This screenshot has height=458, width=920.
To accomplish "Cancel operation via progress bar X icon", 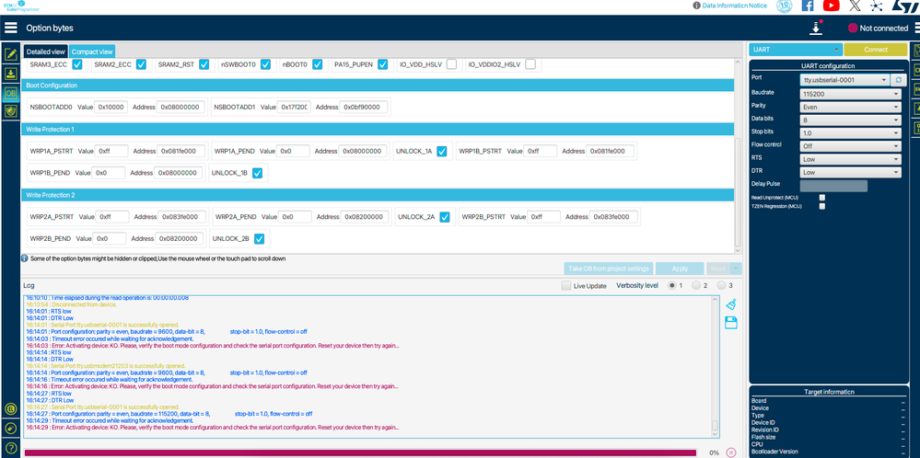I will [x=730, y=452].
